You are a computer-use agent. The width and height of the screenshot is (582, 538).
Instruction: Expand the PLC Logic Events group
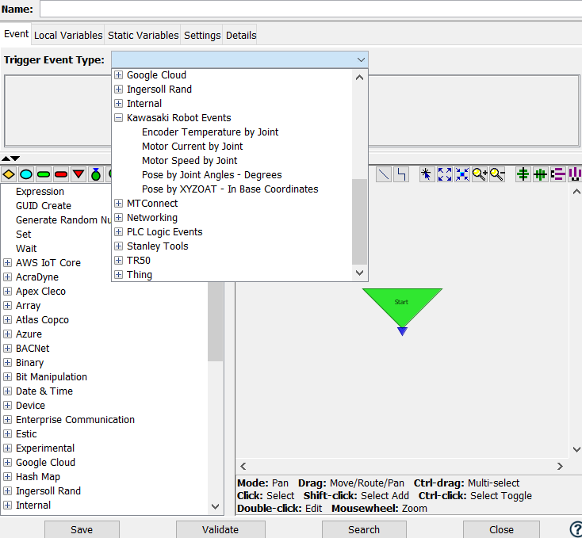pos(118,232)
